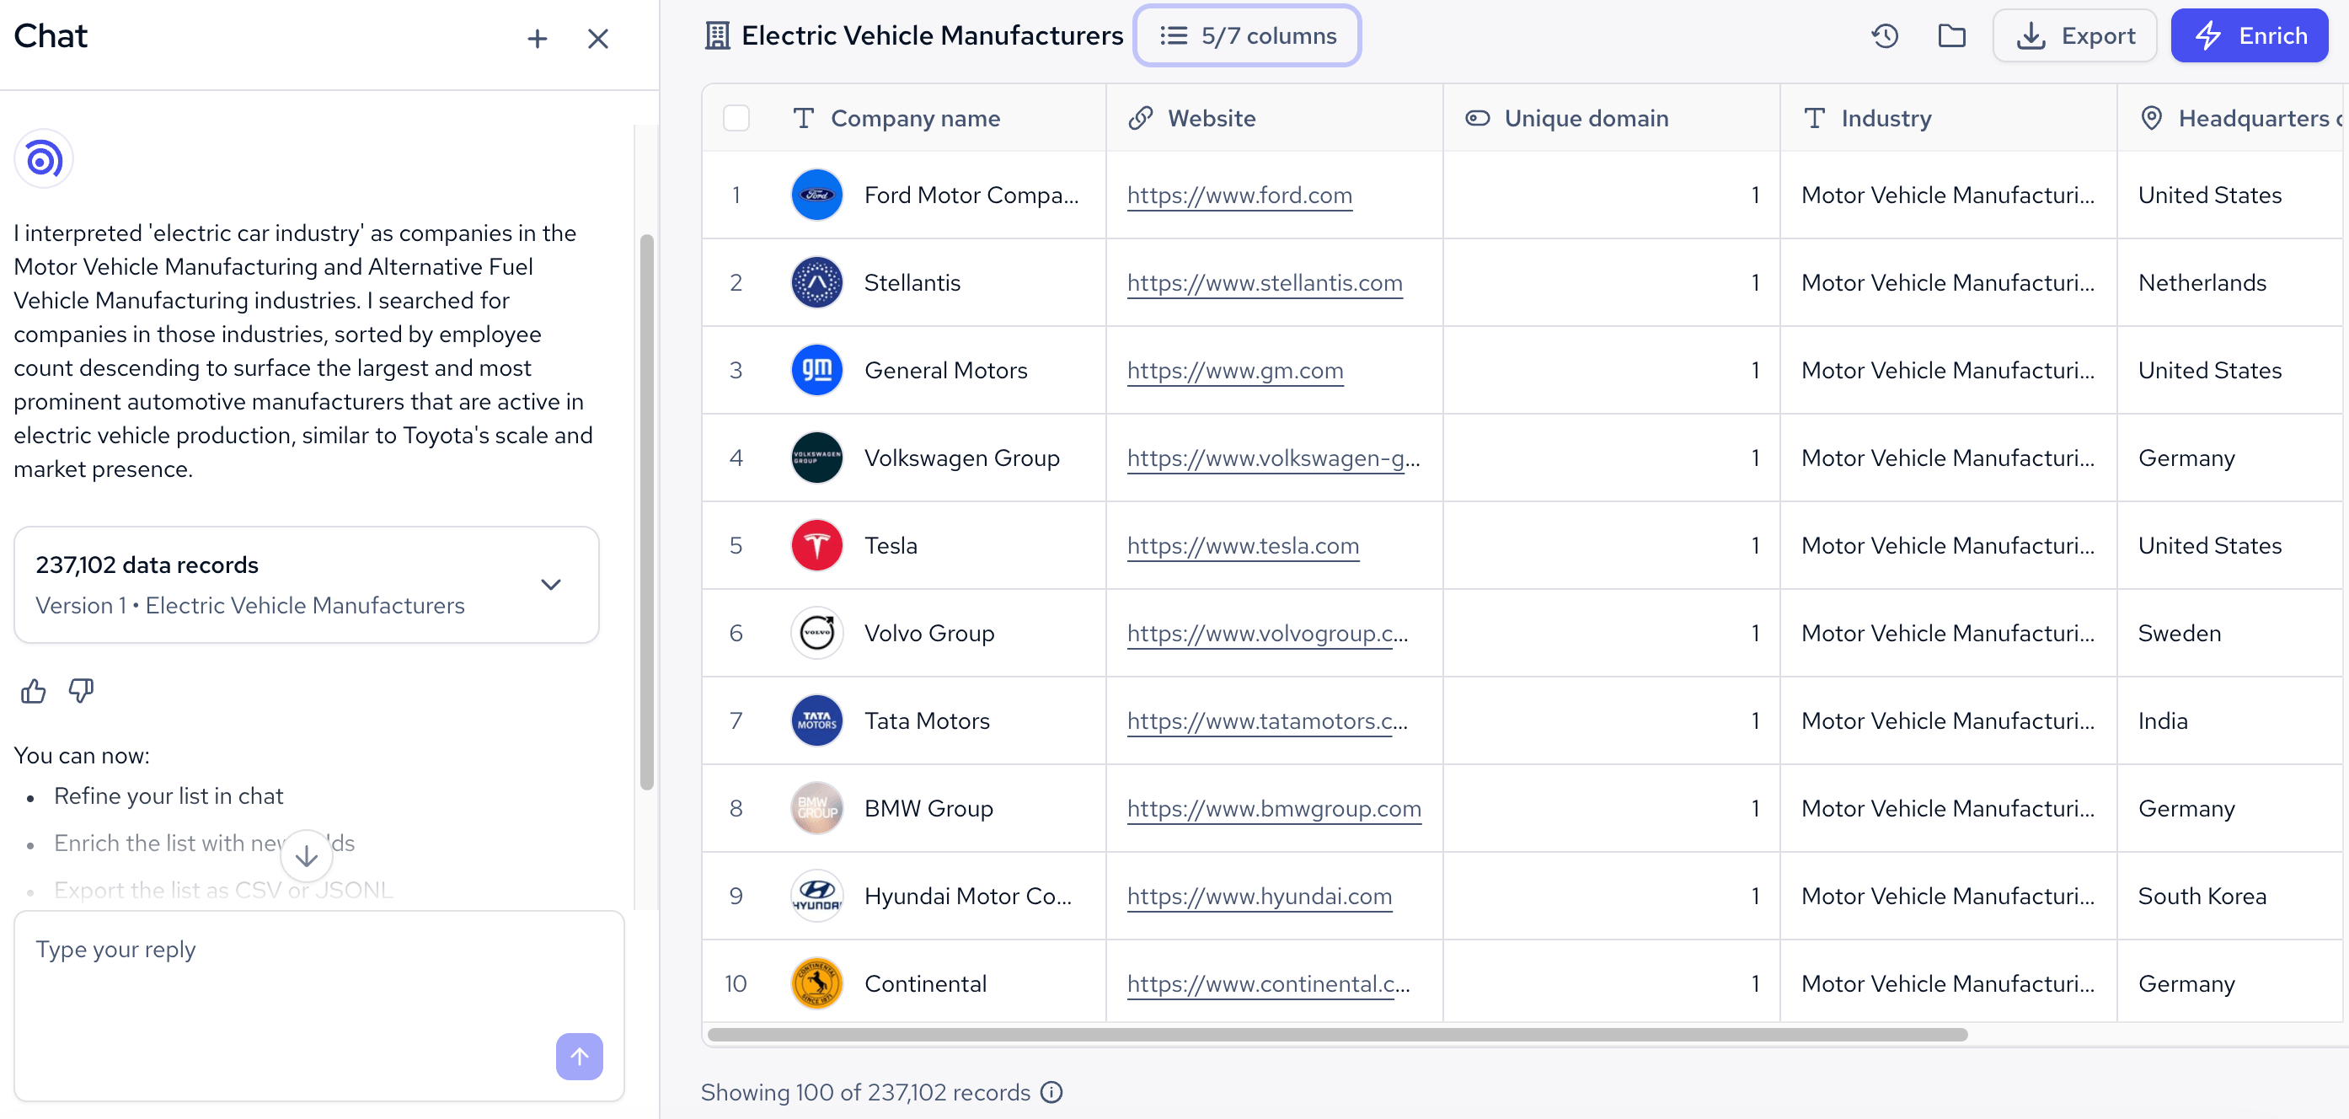Jump to latest with down-arrow button
The image size is (2349, 1119).
307,855
